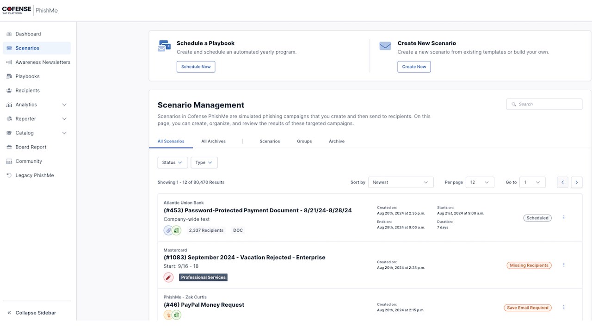Switch to the Groups tab
The height and width of the screenshot is (333, 592).
click(x=304, y=141)
